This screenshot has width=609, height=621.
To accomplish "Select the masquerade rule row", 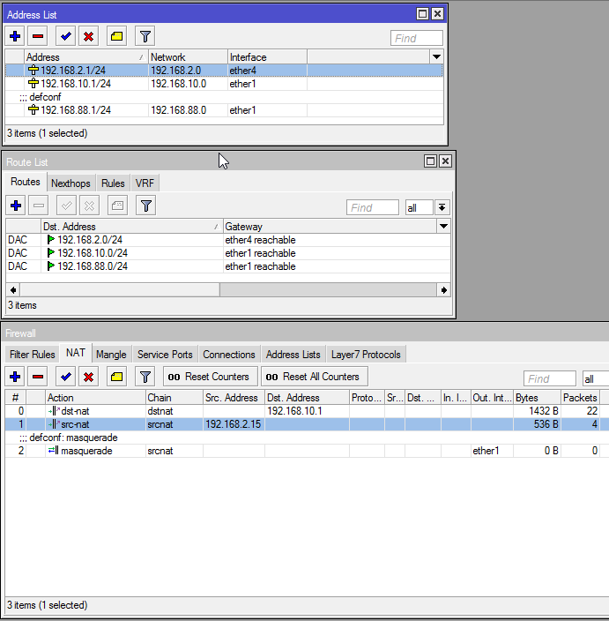I will [x=307, y=451].
